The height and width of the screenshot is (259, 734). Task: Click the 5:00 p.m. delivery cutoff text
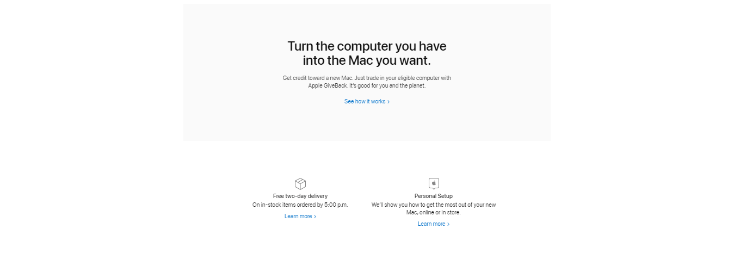[336, 205]
